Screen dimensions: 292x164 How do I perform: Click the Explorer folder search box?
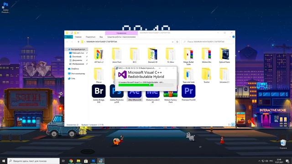(207, 42)
